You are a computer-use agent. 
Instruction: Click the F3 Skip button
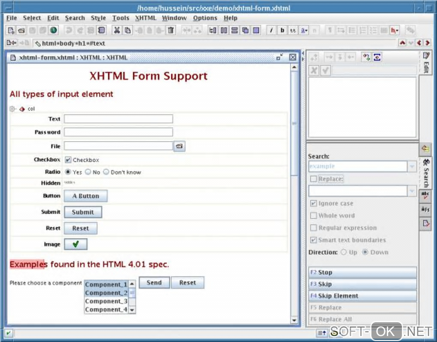click(x=362, y=284)
